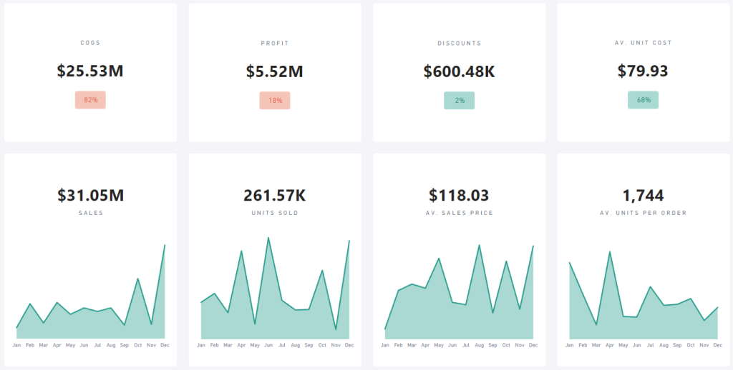
Task: Click the Jul peak in Av. Units Per Order chart
Action: coord(650,287)
